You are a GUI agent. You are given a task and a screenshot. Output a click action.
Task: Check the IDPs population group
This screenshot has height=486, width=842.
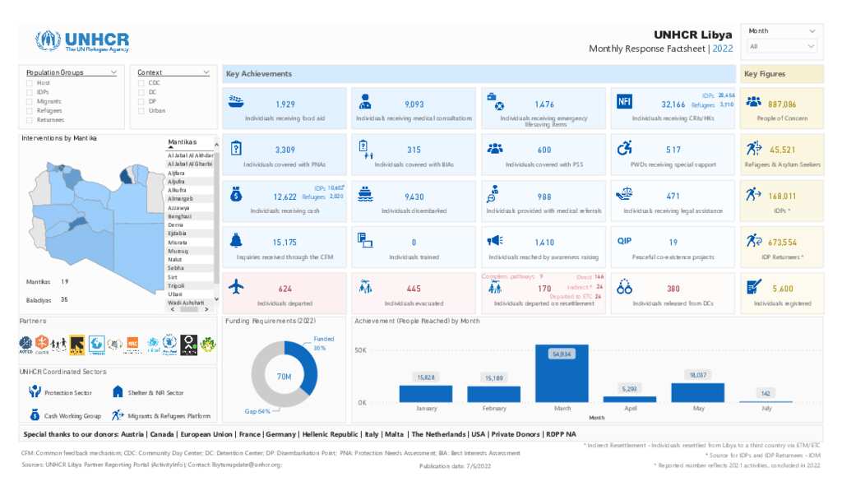tap(30, 92)
